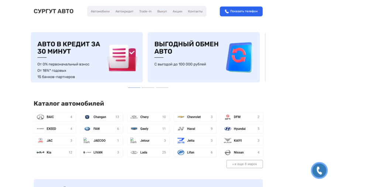Click the Lada brand name

pos(144,152)
